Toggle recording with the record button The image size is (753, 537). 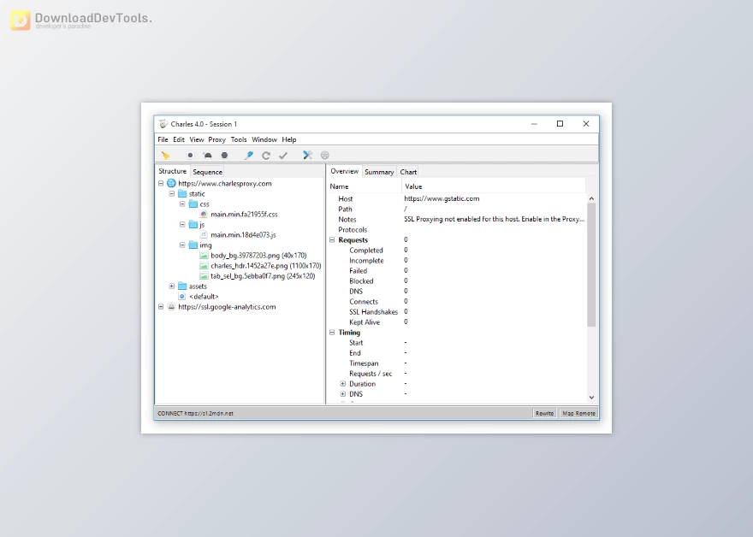[x=190, y=156]
